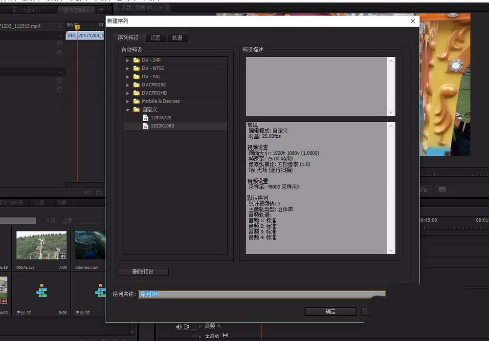This screenshot has height=341, width=489.
Task: Expand the DV - PAL preset folder
Action: pyautogui.click(x=128, y=77)
